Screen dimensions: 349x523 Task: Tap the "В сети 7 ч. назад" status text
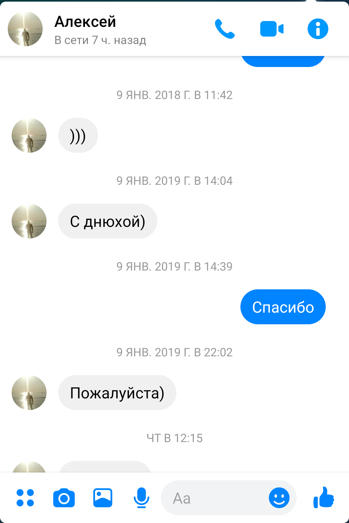[x=100, y=40]
